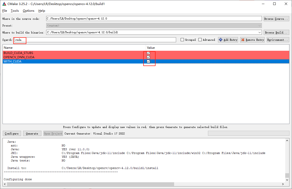Expand the build binaries path dropdown
The image size is (292, 189).
pos(260,32)
